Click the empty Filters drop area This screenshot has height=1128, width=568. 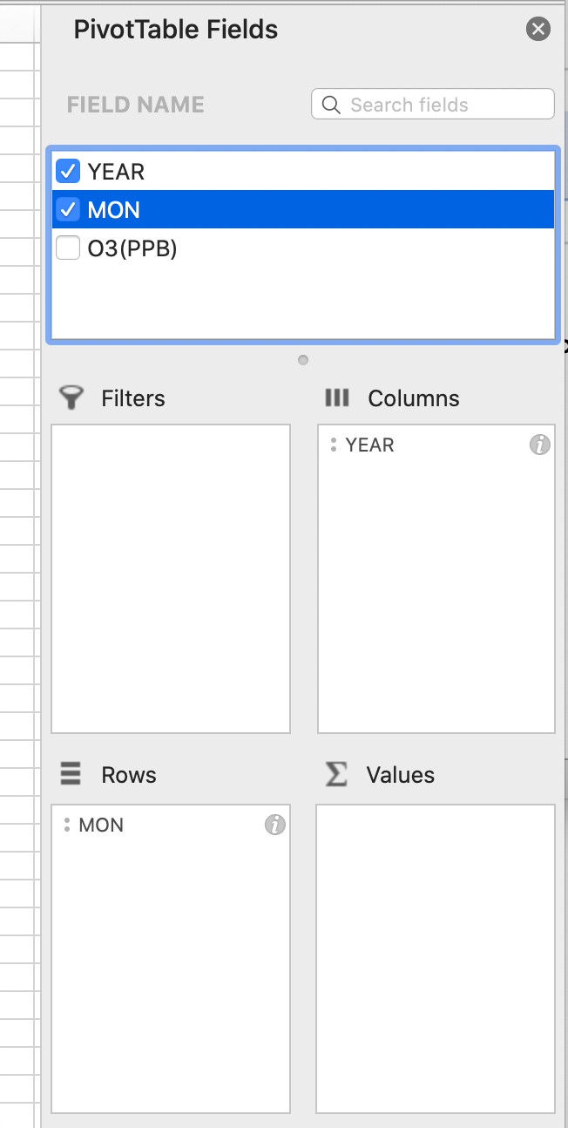point(171,579)
